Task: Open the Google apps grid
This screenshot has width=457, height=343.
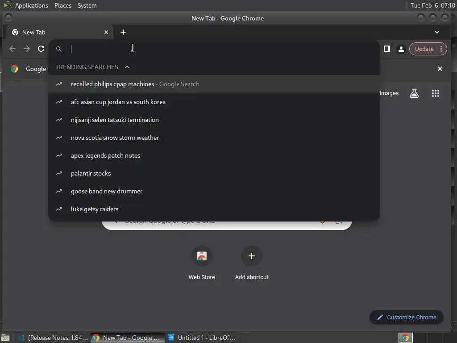Action: point(436,93)
